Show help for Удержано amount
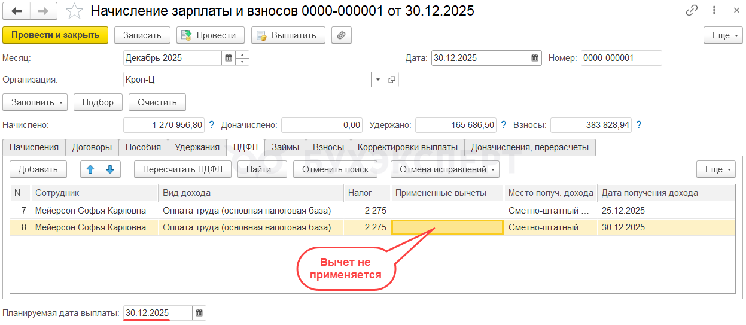746x325 pixels. point(503,124)
